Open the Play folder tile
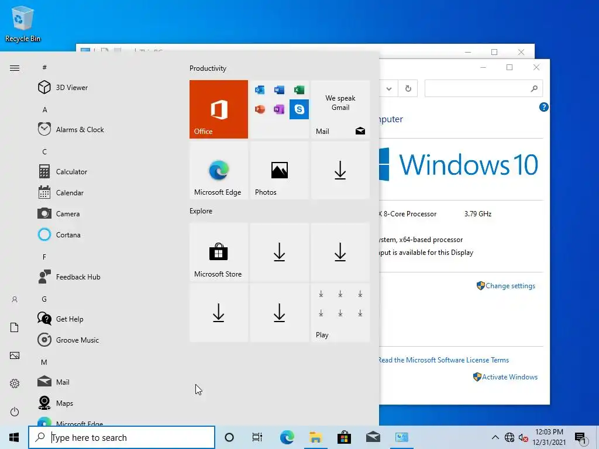The image size is (599, 449). 340,313
